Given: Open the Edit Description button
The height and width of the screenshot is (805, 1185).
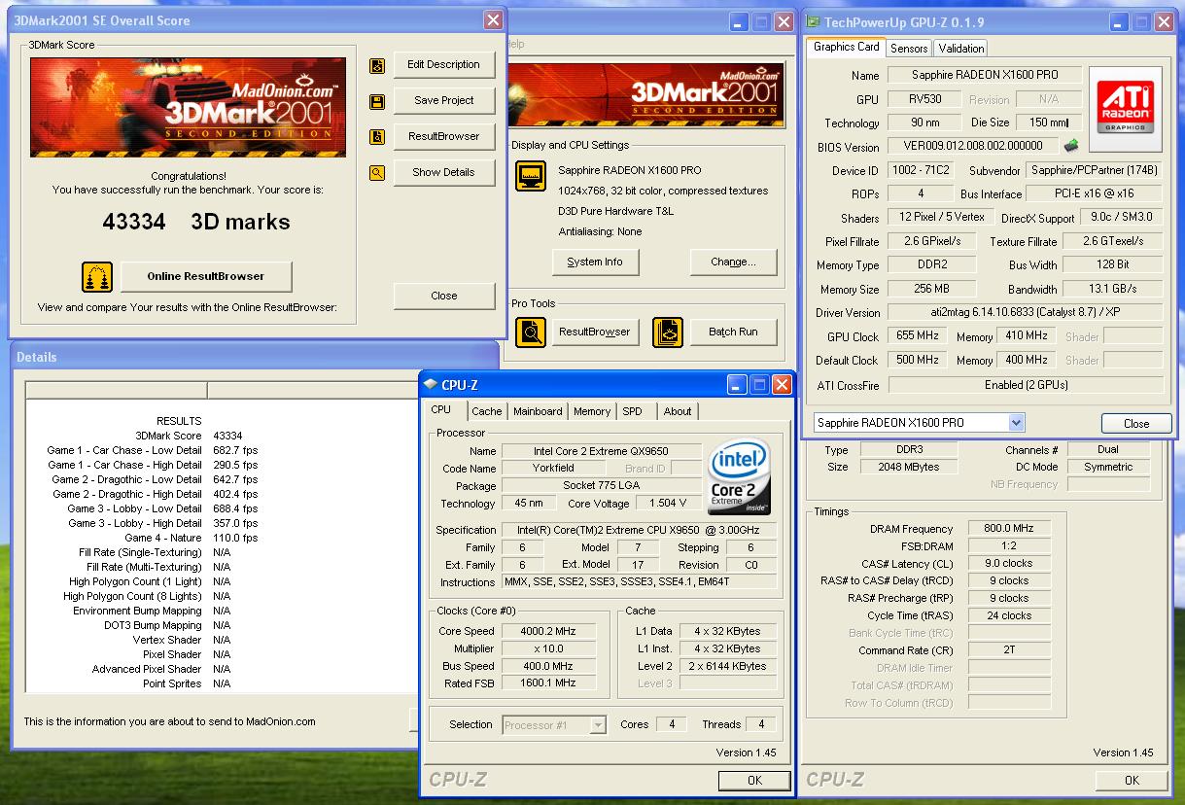Looking at the screenshot, I should pos(444,65).
